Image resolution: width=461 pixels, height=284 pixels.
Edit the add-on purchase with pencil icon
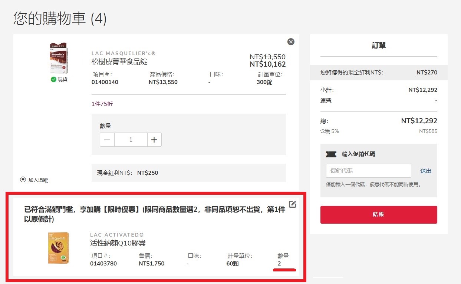(293, 204)
